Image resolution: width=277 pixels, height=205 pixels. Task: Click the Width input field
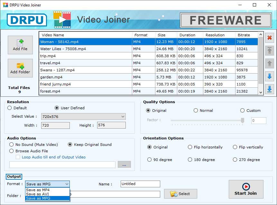(x=55, y=125)
